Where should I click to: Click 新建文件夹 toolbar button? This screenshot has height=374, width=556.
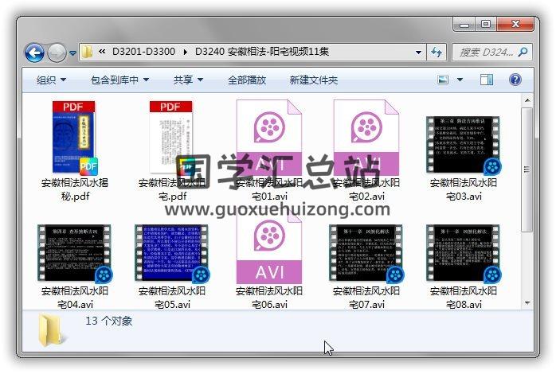point(314,80)
